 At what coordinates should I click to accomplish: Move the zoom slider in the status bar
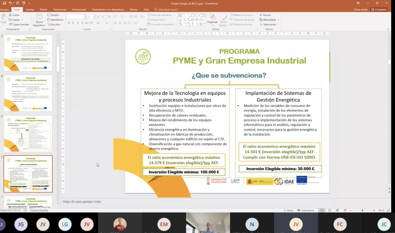363,210
